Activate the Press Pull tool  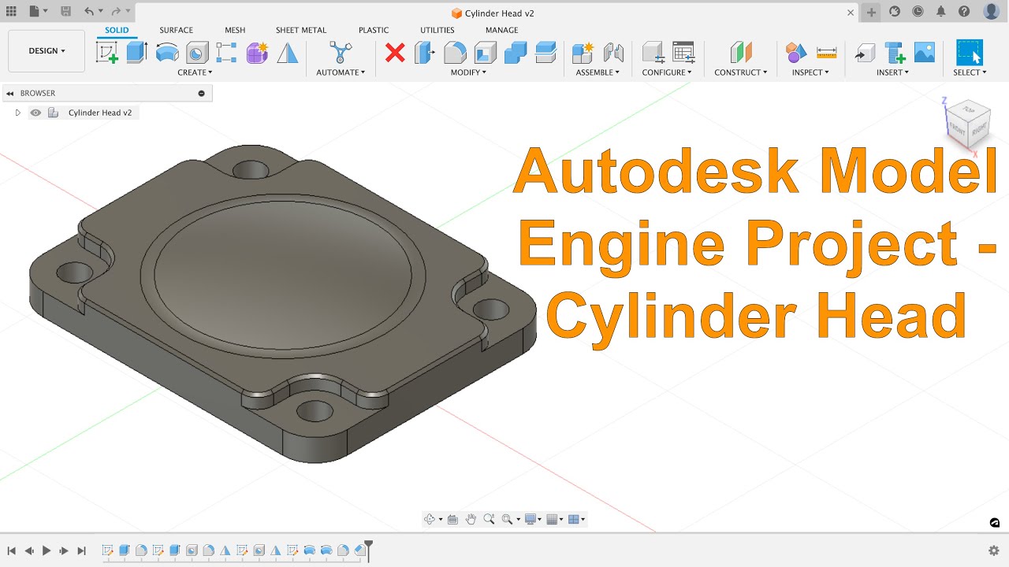tap(425, 53)
